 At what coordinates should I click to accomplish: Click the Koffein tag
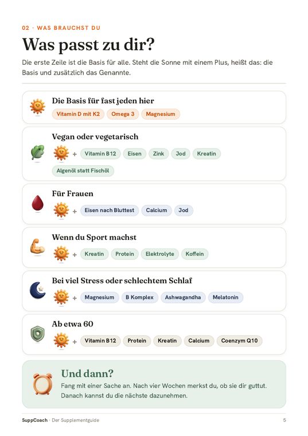point(194,254)
